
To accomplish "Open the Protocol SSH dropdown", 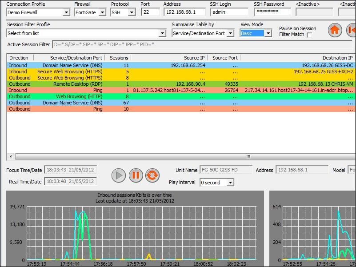I will [x=132, y=12].
